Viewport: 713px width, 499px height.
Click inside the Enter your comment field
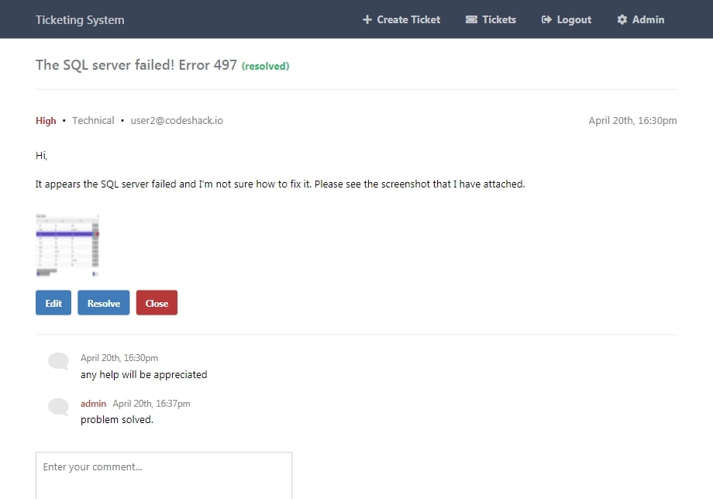pos(164,476)
